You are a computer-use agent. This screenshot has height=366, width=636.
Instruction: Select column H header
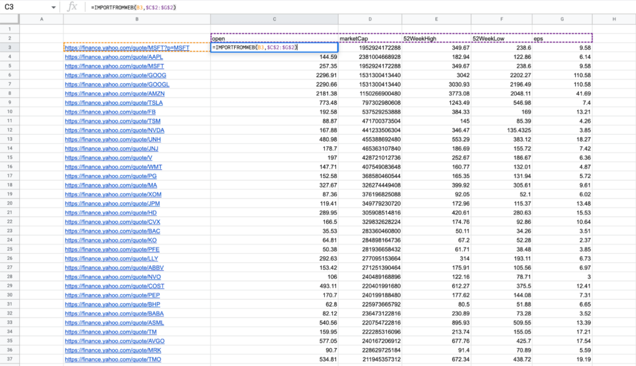point(614,19)
